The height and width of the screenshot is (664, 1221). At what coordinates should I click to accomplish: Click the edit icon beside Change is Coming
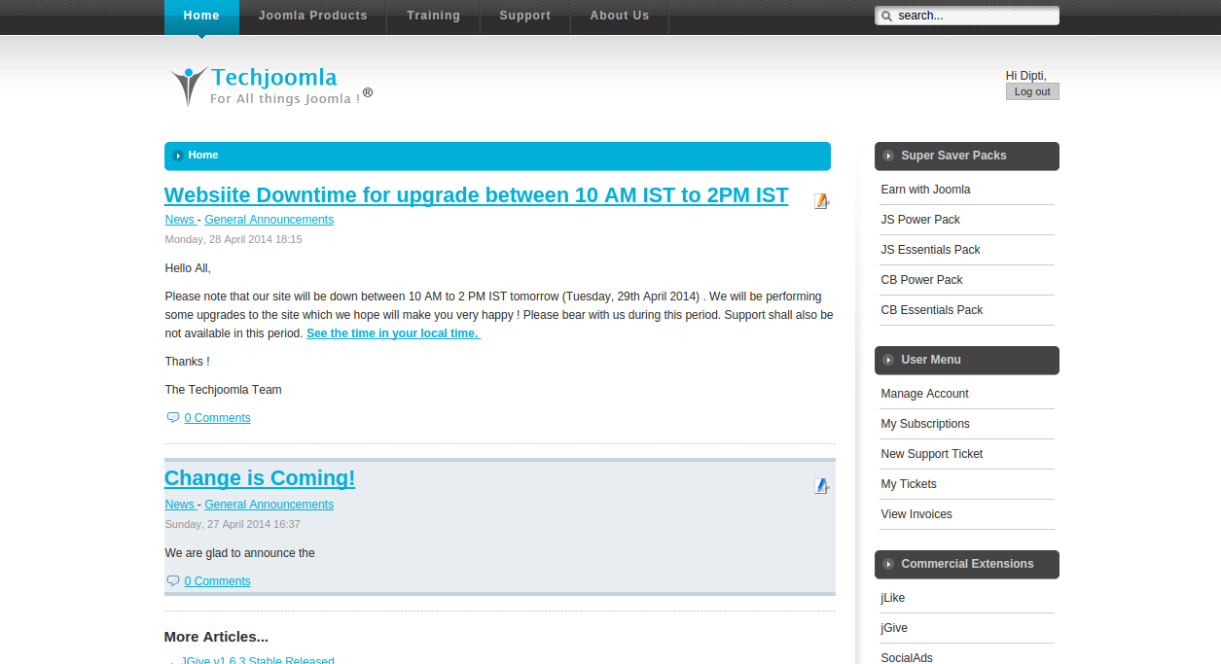click(x=821, y=486)
